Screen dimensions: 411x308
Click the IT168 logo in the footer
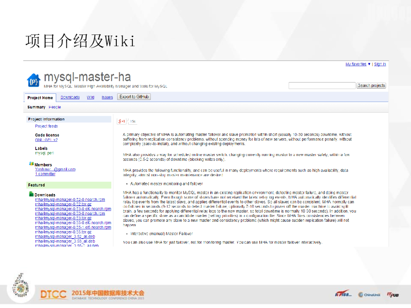pos(343,294)
